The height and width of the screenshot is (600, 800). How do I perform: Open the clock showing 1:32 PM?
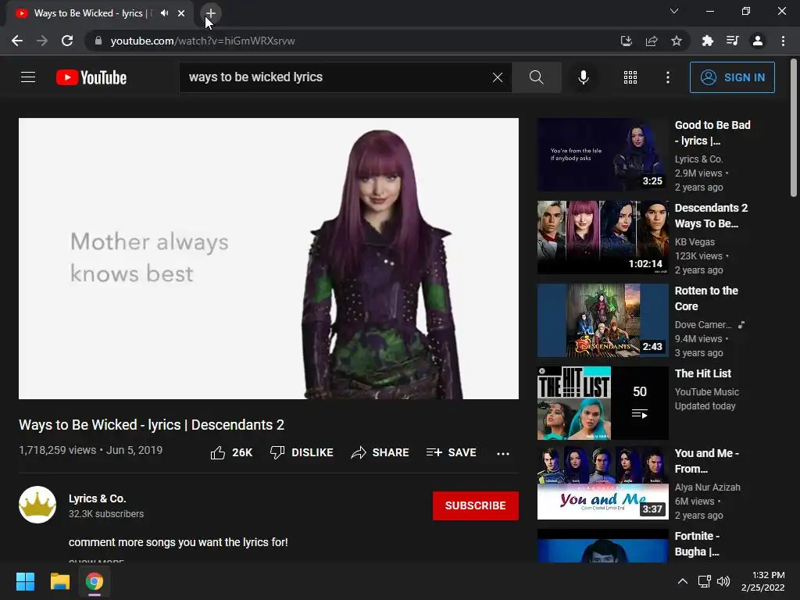coord(762,581)
